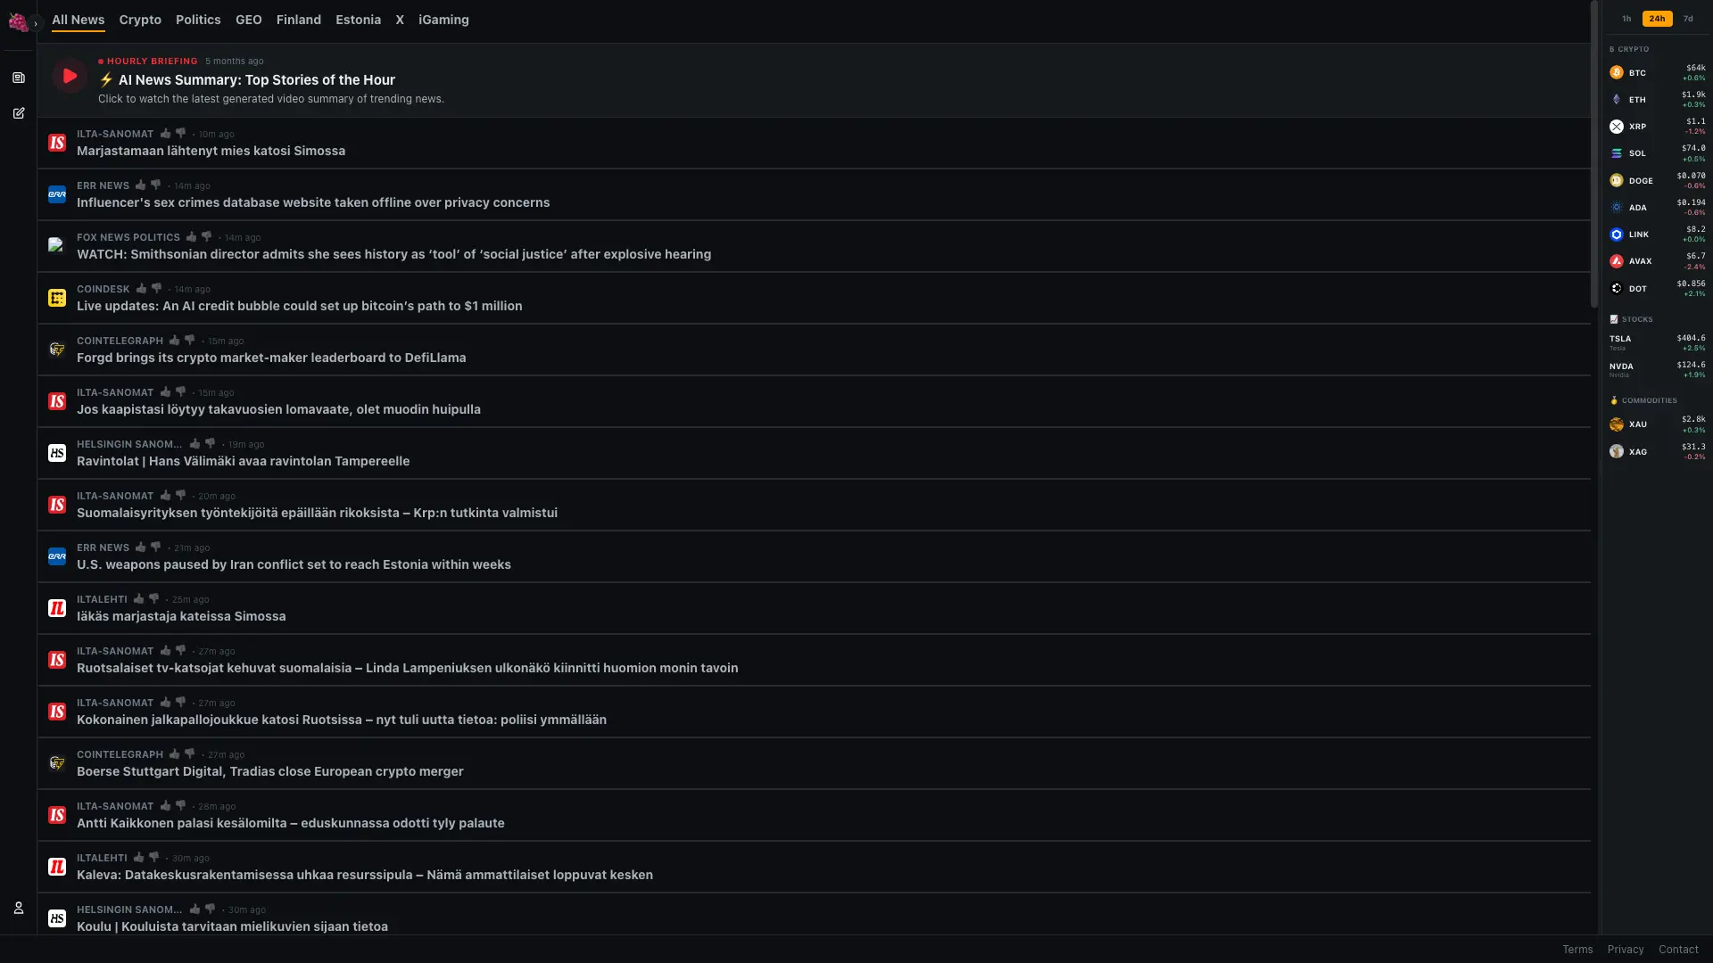Open the Terms link in footer

(1577, 950)
